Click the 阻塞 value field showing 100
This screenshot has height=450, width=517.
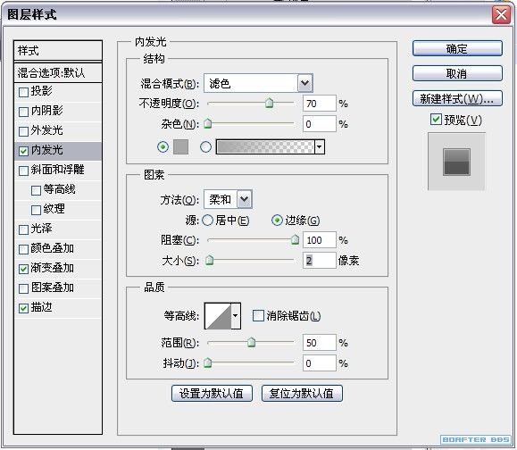tap(319, 240)
